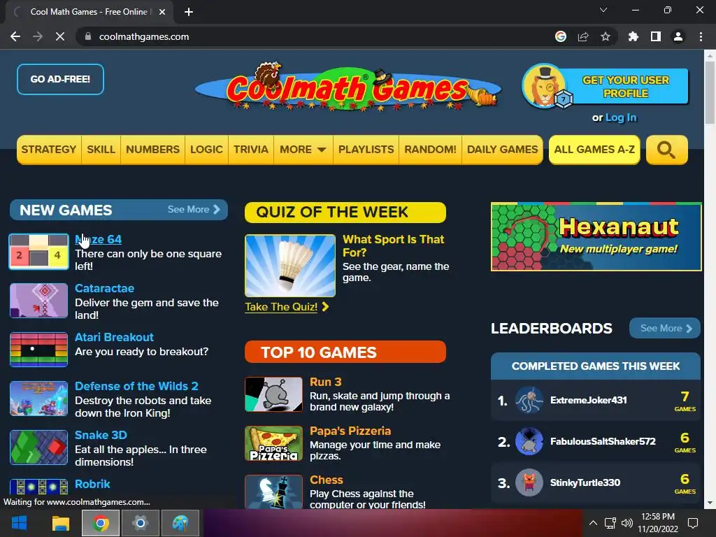Open the Atari Breakout game link

click(114, 338)
